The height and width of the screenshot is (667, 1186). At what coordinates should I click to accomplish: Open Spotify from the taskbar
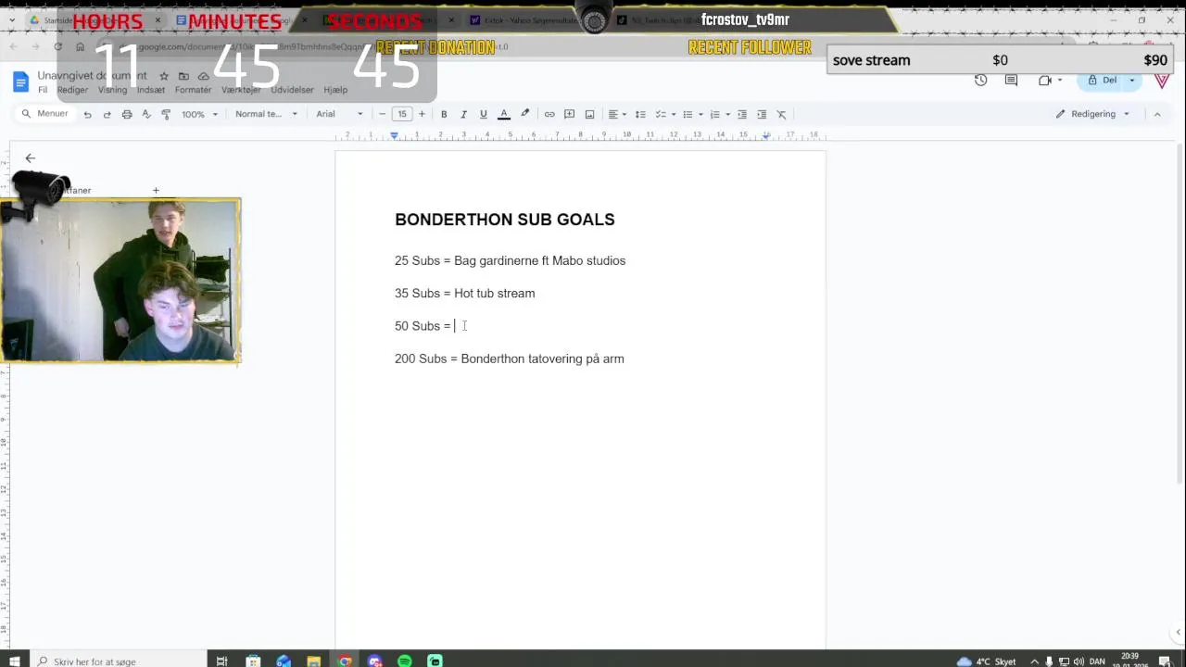[405, 661]
